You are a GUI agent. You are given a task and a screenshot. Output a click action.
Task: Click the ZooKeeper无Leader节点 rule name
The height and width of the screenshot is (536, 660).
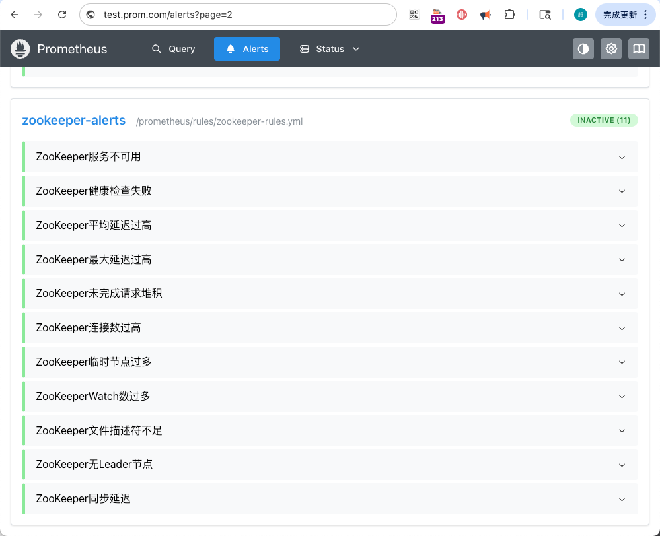point(94,464)
